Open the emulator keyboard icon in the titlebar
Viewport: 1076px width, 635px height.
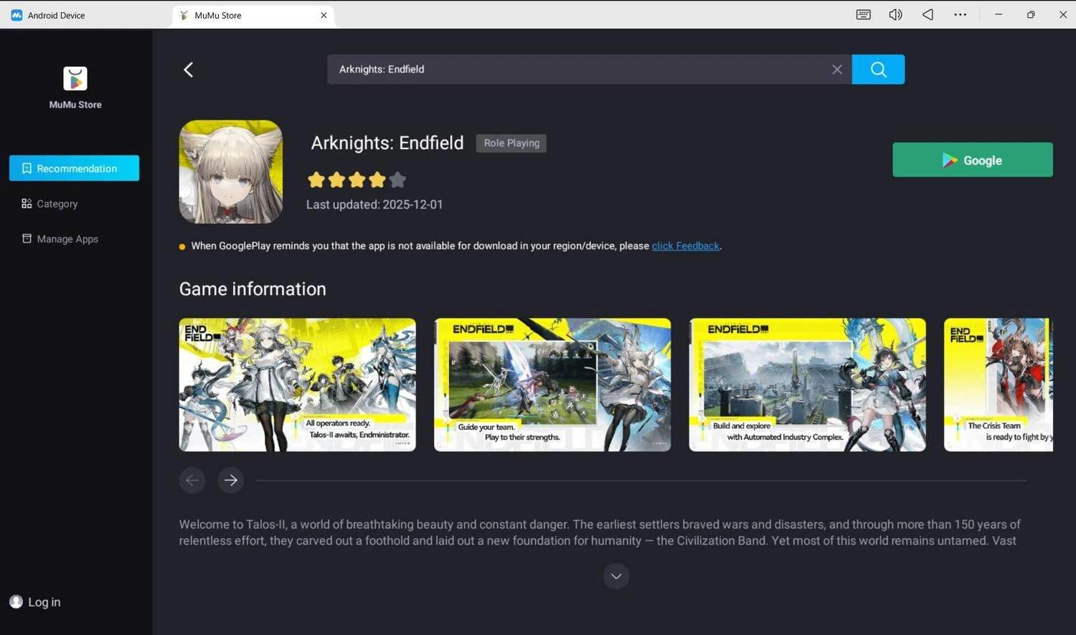[x=862, y=14]
